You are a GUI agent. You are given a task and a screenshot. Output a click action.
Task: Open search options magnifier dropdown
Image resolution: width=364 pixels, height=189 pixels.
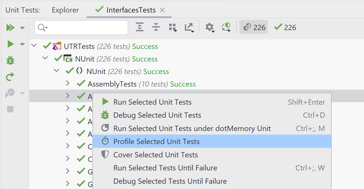click(43, 27)
